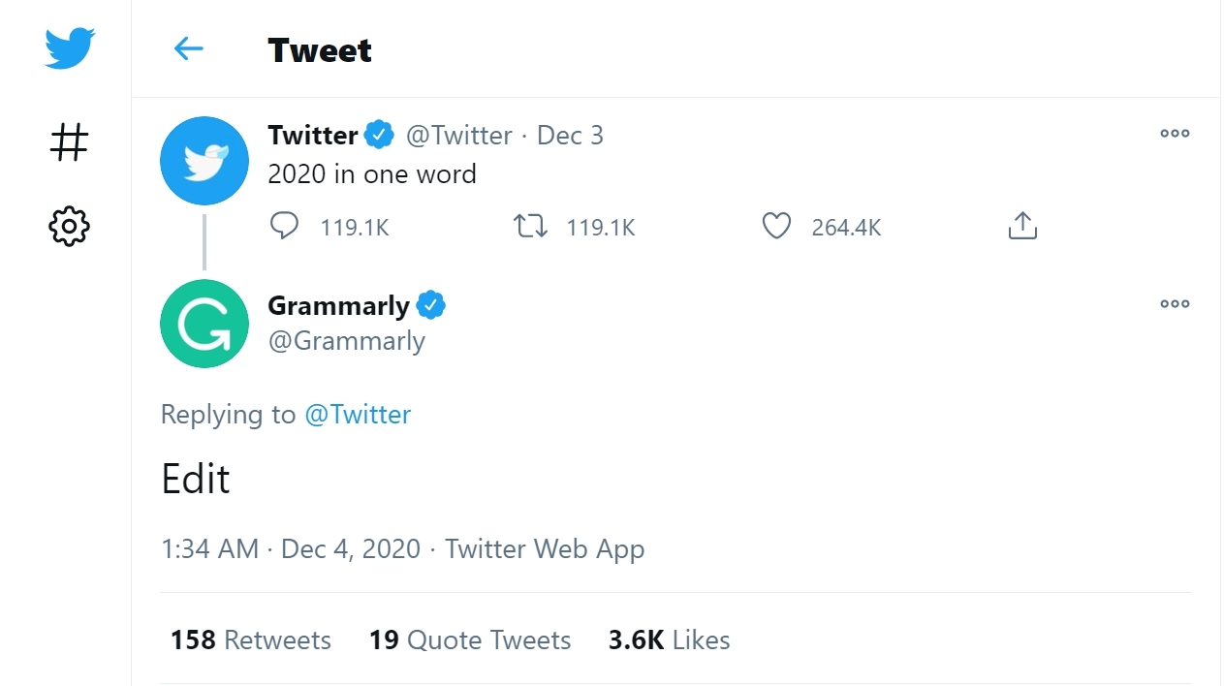Click the share icon on Twitter's tweet
This screenshot has width=1224, height=686.
(x=1022, y=227)
